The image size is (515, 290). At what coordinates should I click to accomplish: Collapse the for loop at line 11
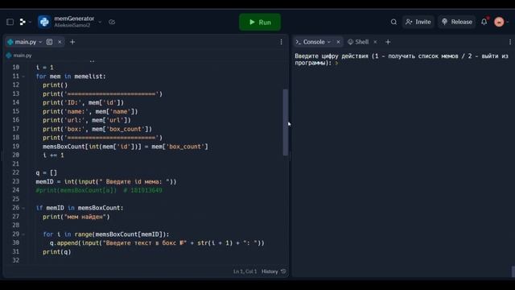click(23, 77)
